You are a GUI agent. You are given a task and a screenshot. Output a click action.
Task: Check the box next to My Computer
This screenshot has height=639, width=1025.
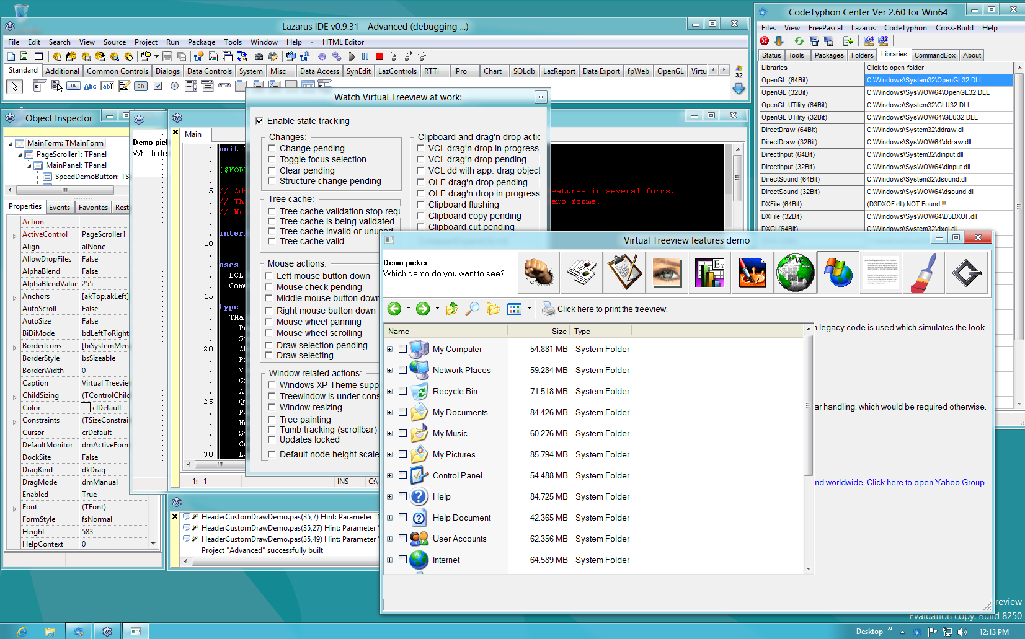click(402, 349)
